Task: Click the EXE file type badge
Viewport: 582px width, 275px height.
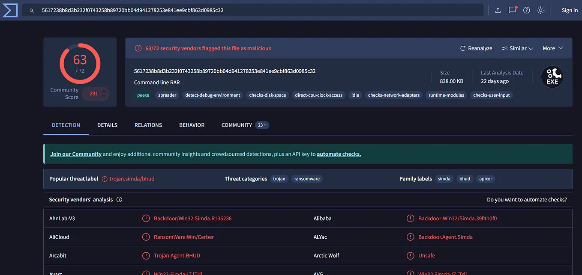Action: pos(552,77)
